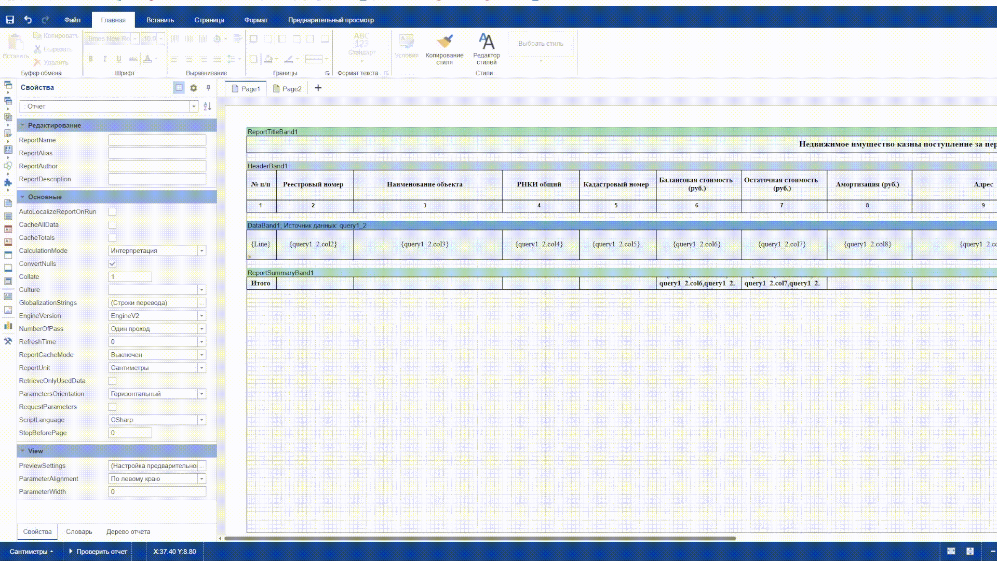This screenshot has width=997, height=561.
Task: Click the pin icon of the Свойства panel
Action: (208, 88)
